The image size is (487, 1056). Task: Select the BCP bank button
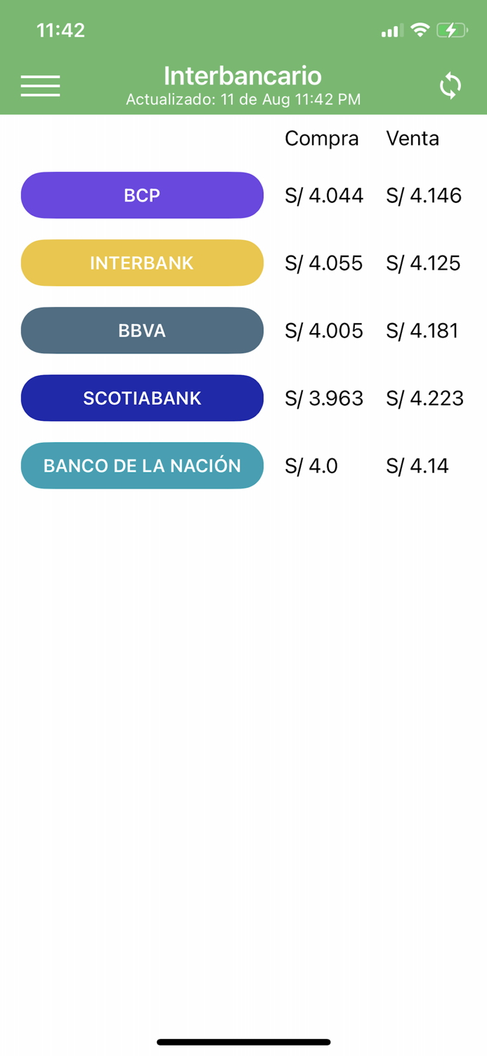[142, 195]
